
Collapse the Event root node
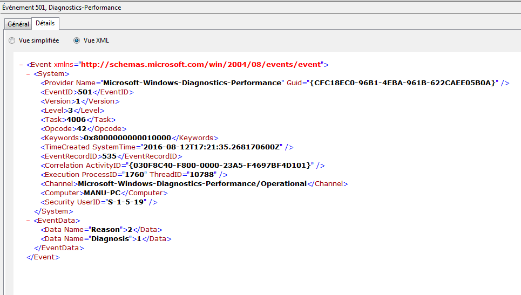point(21,65)
